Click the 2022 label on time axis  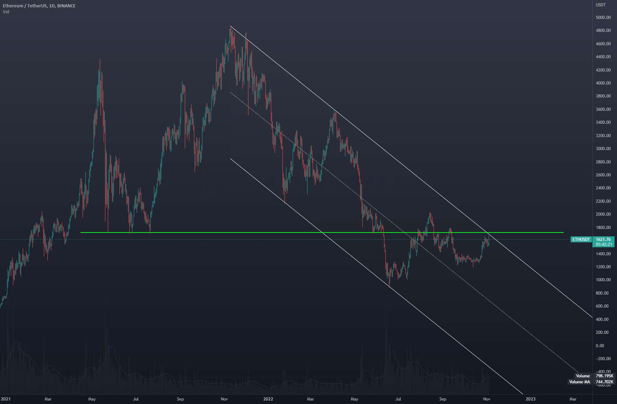(x=268, y=399)
